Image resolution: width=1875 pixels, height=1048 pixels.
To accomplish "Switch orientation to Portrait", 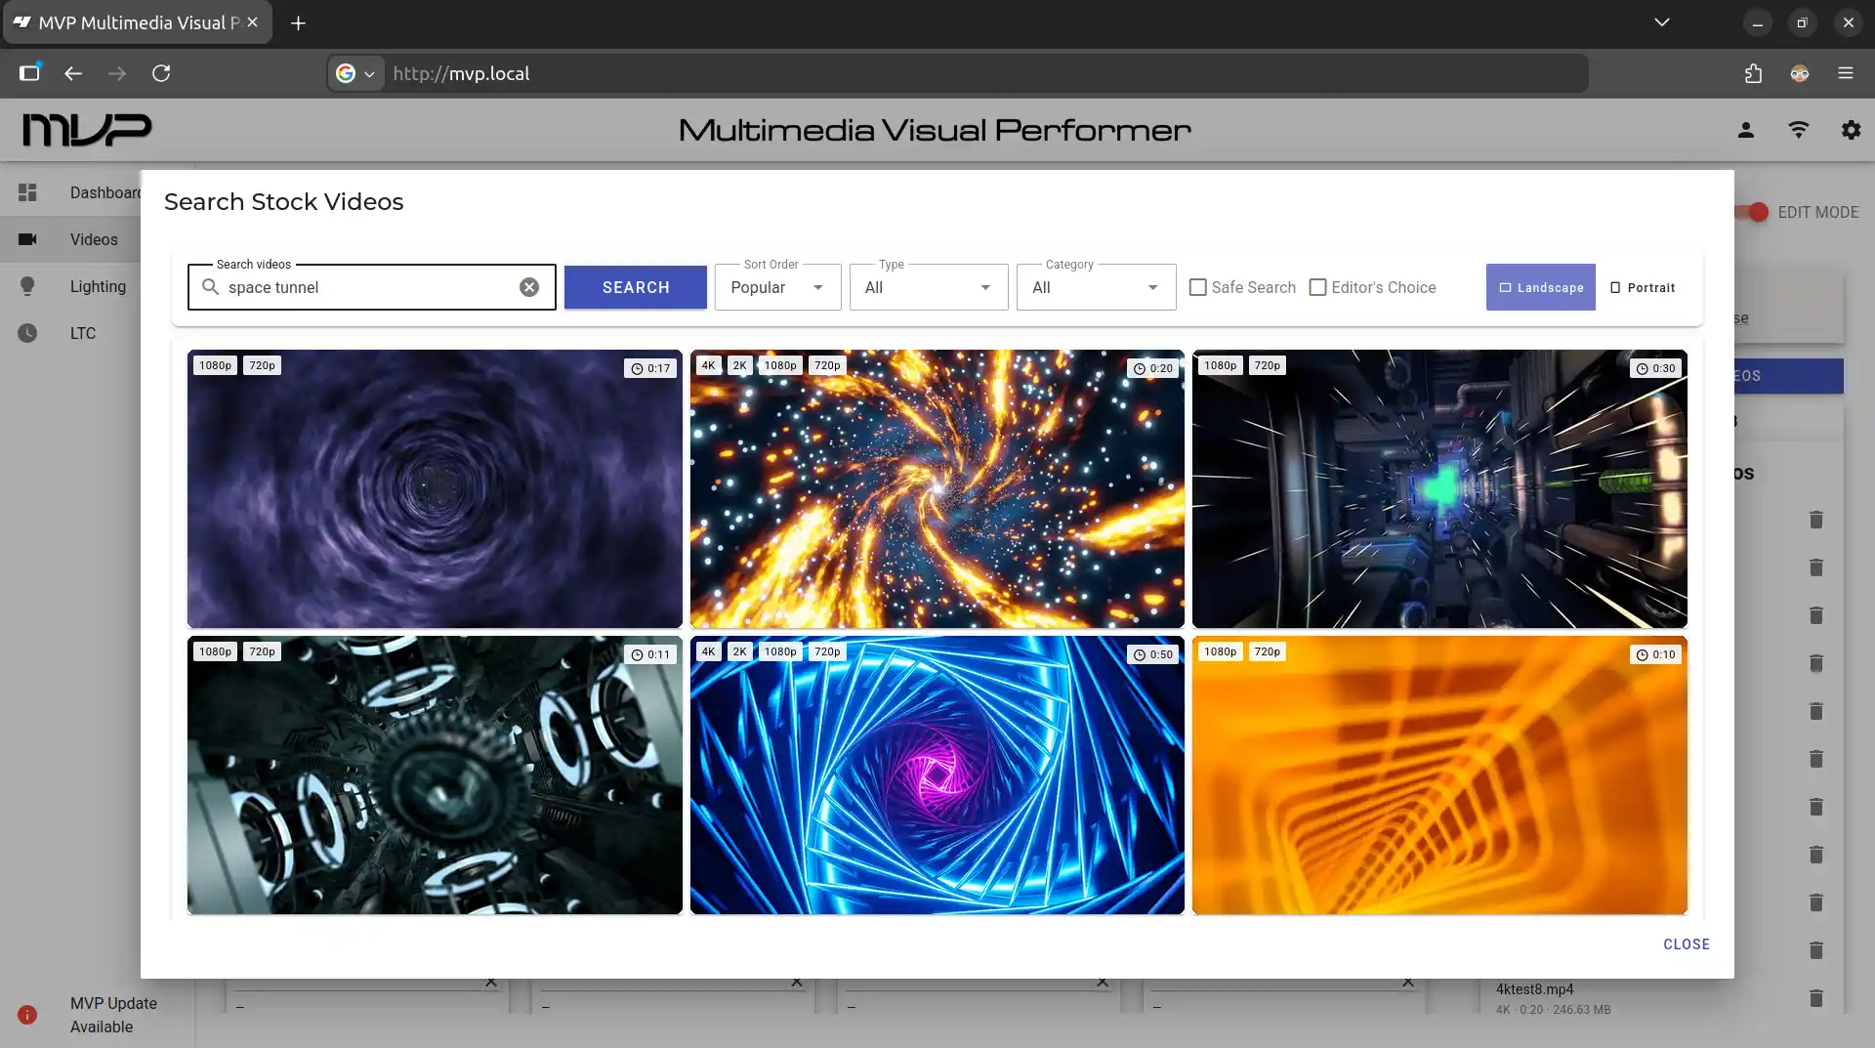I will [x=1643, y=287].
